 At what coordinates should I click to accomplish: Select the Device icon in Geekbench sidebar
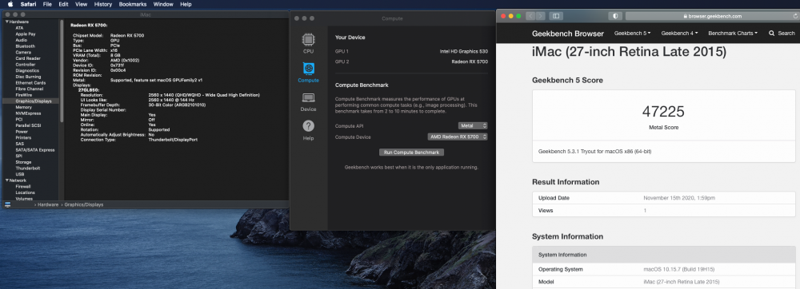pos(308,101)
